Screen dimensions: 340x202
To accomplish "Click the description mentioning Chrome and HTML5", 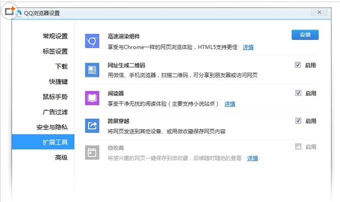I will pyautogui.click(x=173, y=47).
